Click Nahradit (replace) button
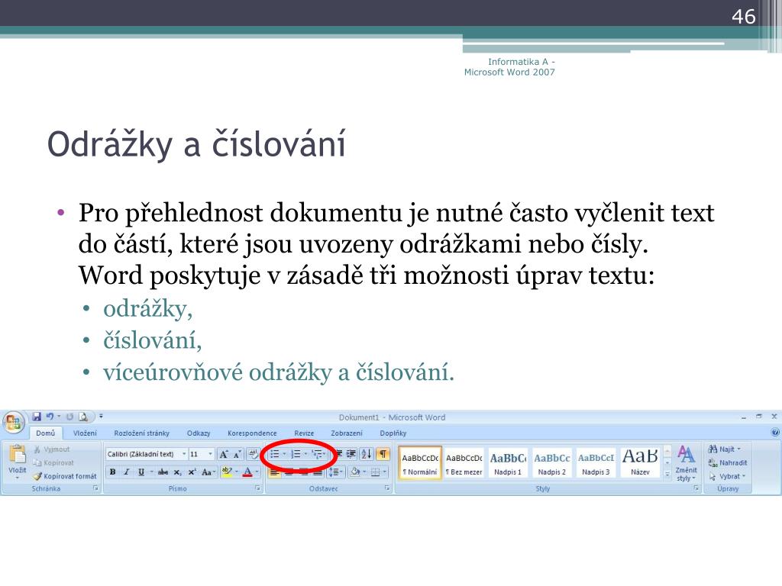Image resolution: width=782 pixels, height=586 pixels. coord(728,462)
